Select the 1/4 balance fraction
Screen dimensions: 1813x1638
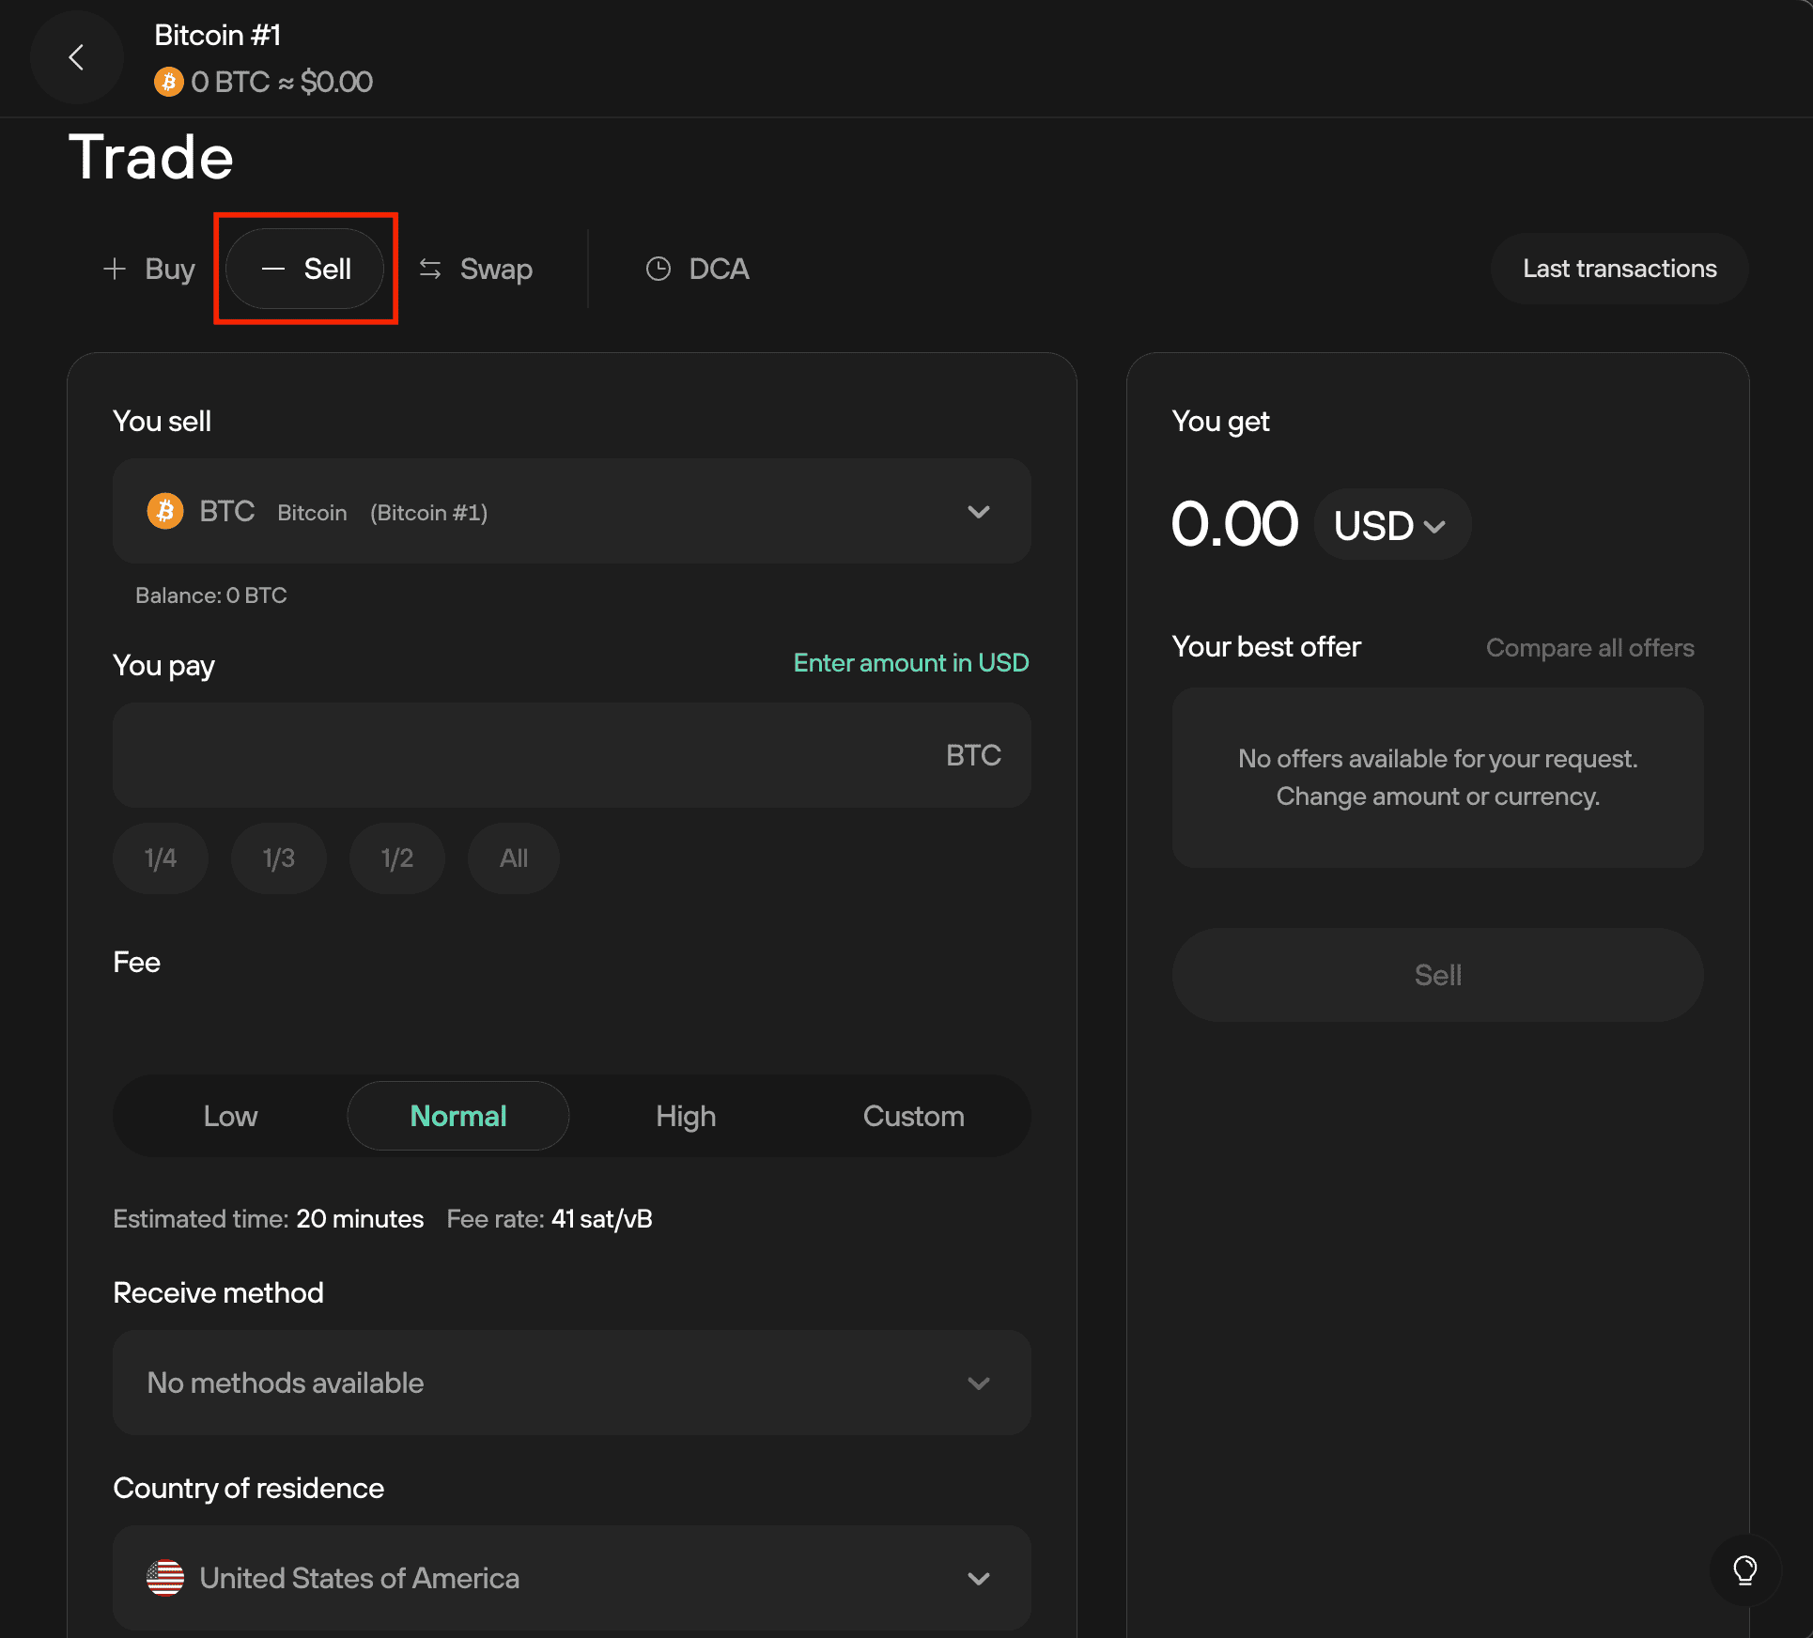coord(161,858)
